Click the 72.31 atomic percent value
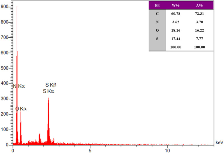 [x=199, y=14]
